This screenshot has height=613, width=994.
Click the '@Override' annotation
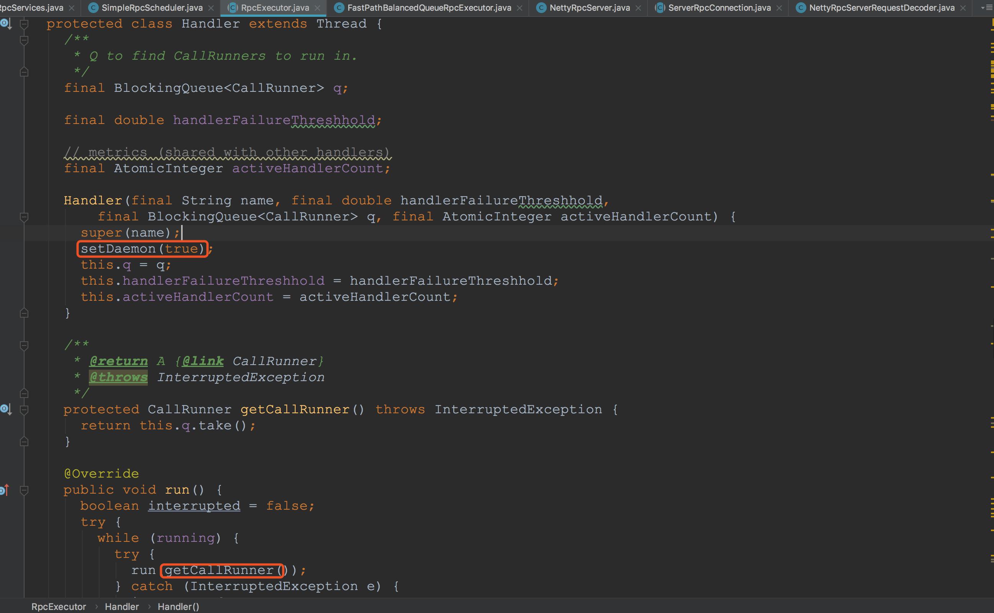coord(101,474)
